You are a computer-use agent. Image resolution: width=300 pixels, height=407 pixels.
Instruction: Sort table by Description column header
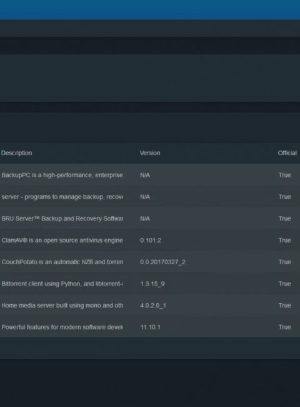[17, 153]
